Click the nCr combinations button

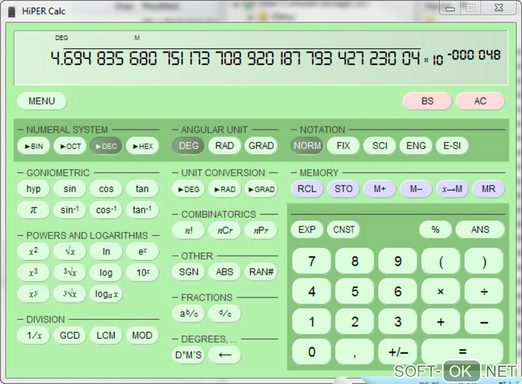click(x=225, y=230)
